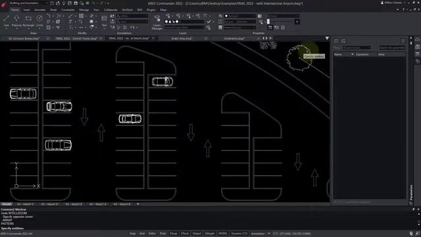The image size is (421, 237).
Task: Select the Line drawing tool
Action: (6, 20)
